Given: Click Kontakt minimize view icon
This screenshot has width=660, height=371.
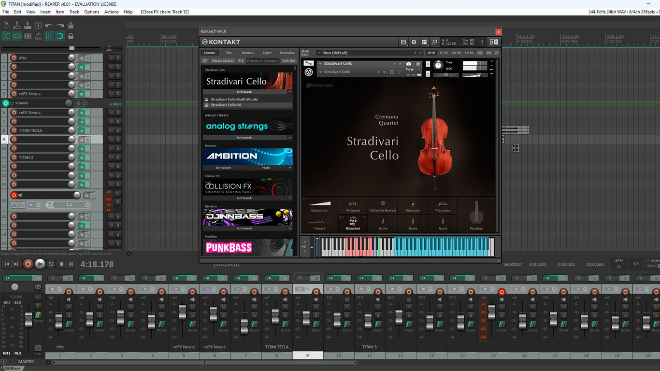Looking at the screenshot, I should coord(434,42).
